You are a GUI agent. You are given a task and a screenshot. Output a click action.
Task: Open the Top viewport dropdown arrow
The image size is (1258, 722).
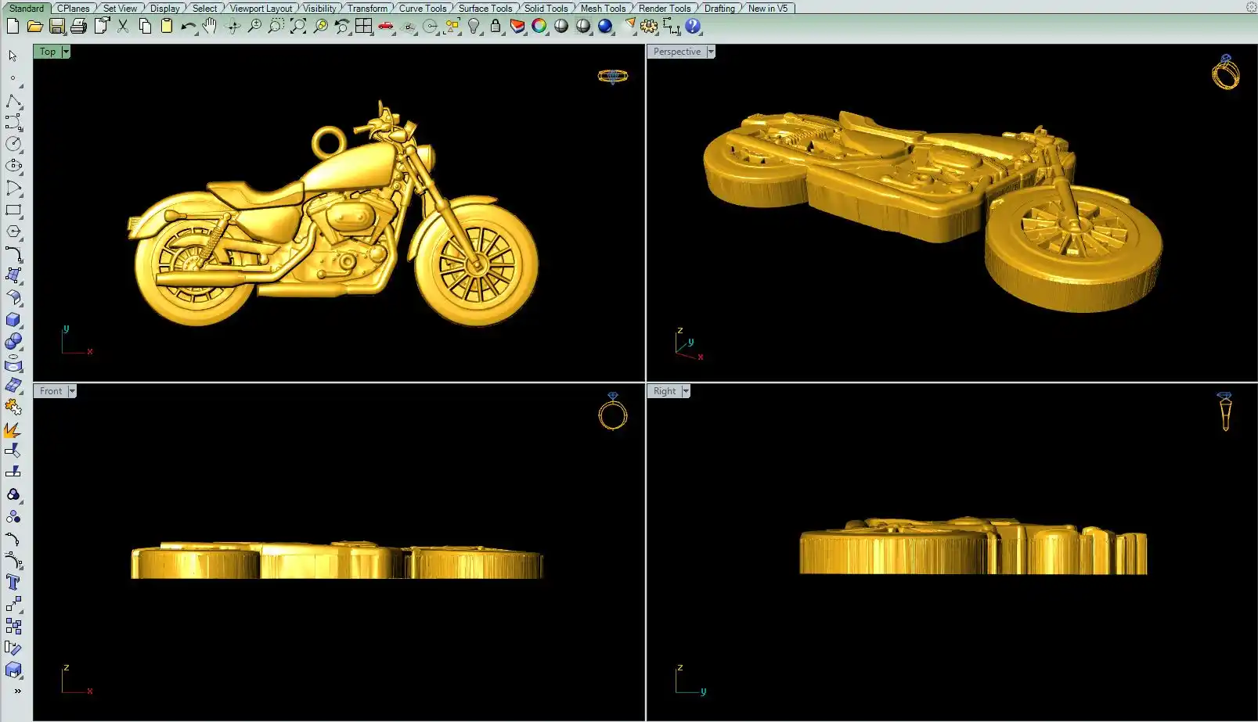pos(66,52)
